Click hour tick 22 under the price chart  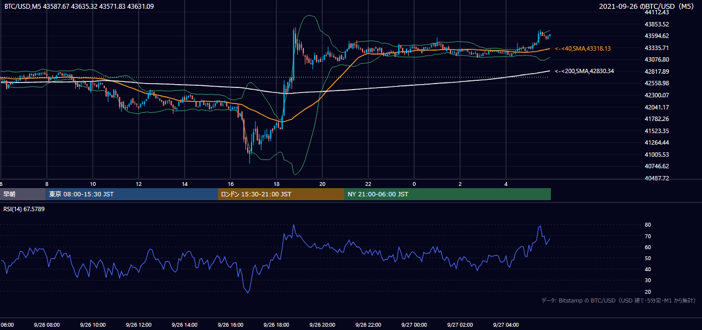tap(368, 184)
